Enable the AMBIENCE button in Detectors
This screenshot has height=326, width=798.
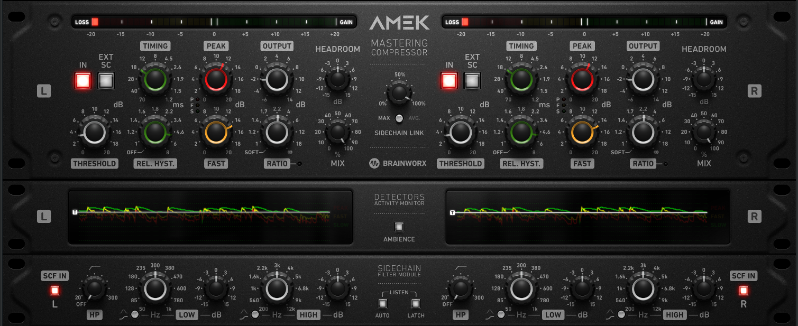[x=399, y=227]
